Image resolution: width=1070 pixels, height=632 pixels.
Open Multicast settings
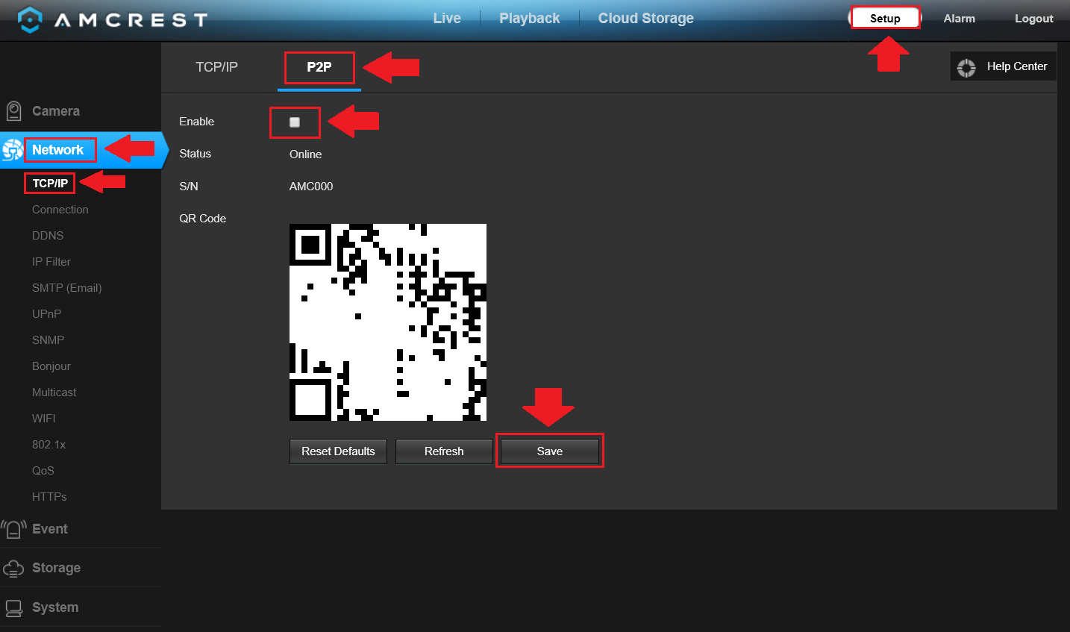tap(54, 392)
